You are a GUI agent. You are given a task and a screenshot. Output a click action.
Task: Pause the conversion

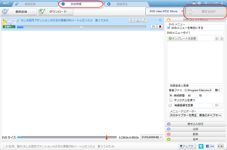tap(154, 27)
